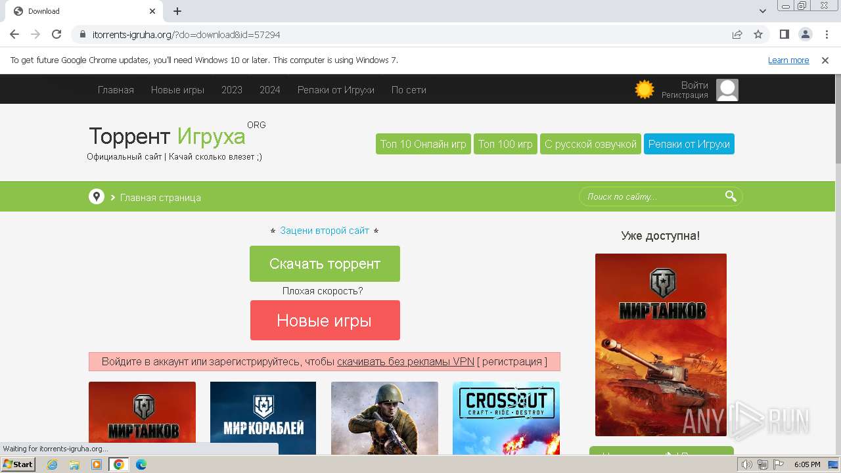The height and width of the screenshot is (473, 841).
Task: Go back using the browser back arrow
Action: click(x=14, y=34)
